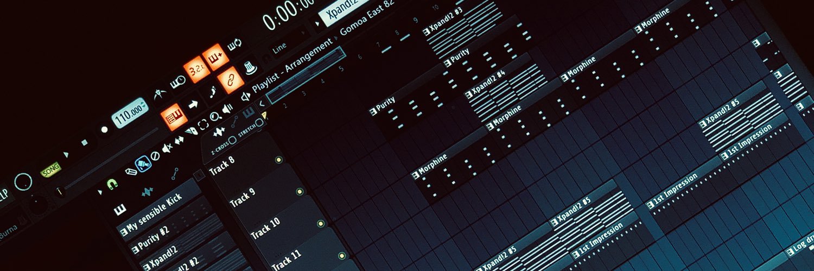Click bar 7 on the timeline ruler
Viewport: 814px width, 271px height.
[378, 44]
